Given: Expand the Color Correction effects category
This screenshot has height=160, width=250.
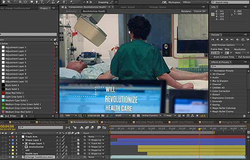Looking at the screenshot, I should 211,91.
